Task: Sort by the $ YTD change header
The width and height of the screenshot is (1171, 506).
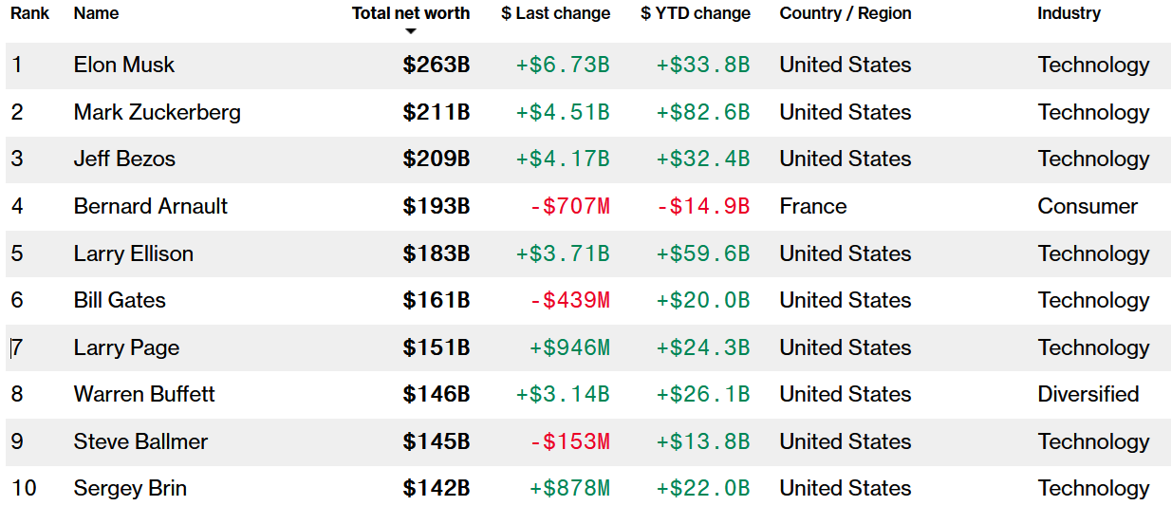Action: [696, 13]
